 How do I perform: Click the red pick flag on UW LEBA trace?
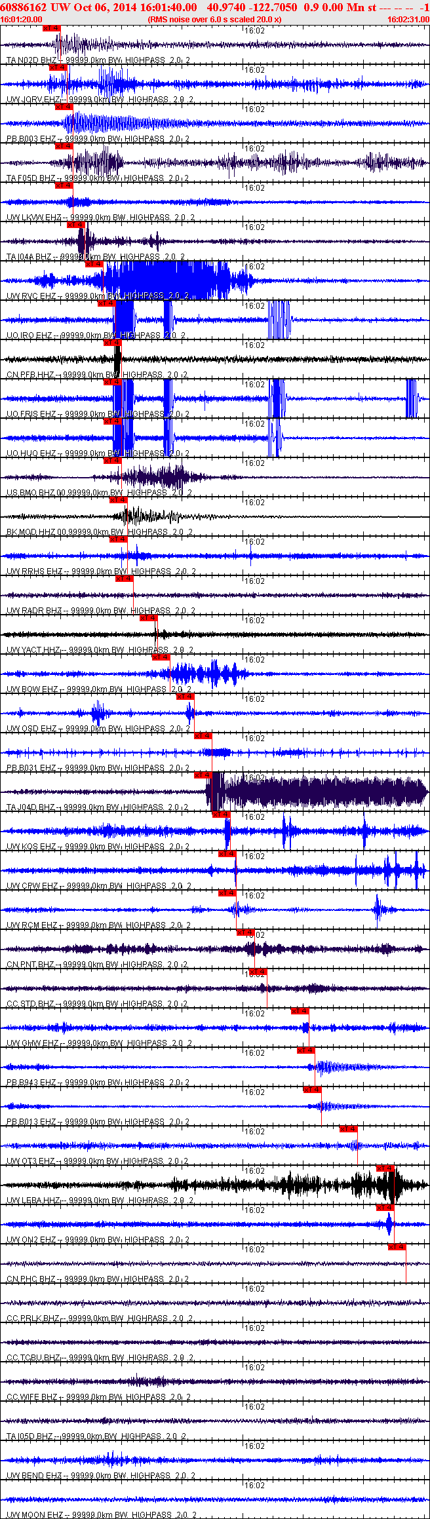pyautogui.click(x=385, y=1168)
